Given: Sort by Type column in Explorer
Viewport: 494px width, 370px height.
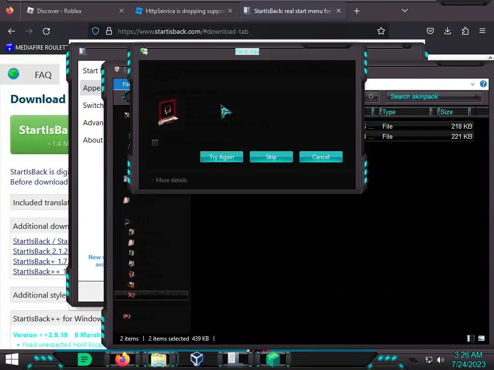Looking at the screenshot, I should [405, 112].
